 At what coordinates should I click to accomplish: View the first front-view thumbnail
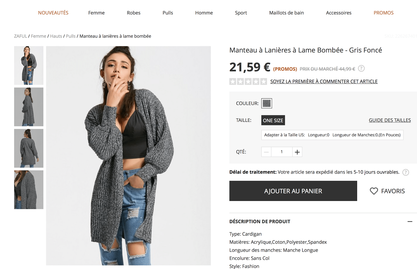[29, 65]
